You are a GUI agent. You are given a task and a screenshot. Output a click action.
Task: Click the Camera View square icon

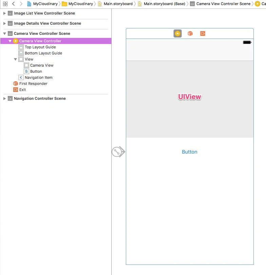[26, 65]
